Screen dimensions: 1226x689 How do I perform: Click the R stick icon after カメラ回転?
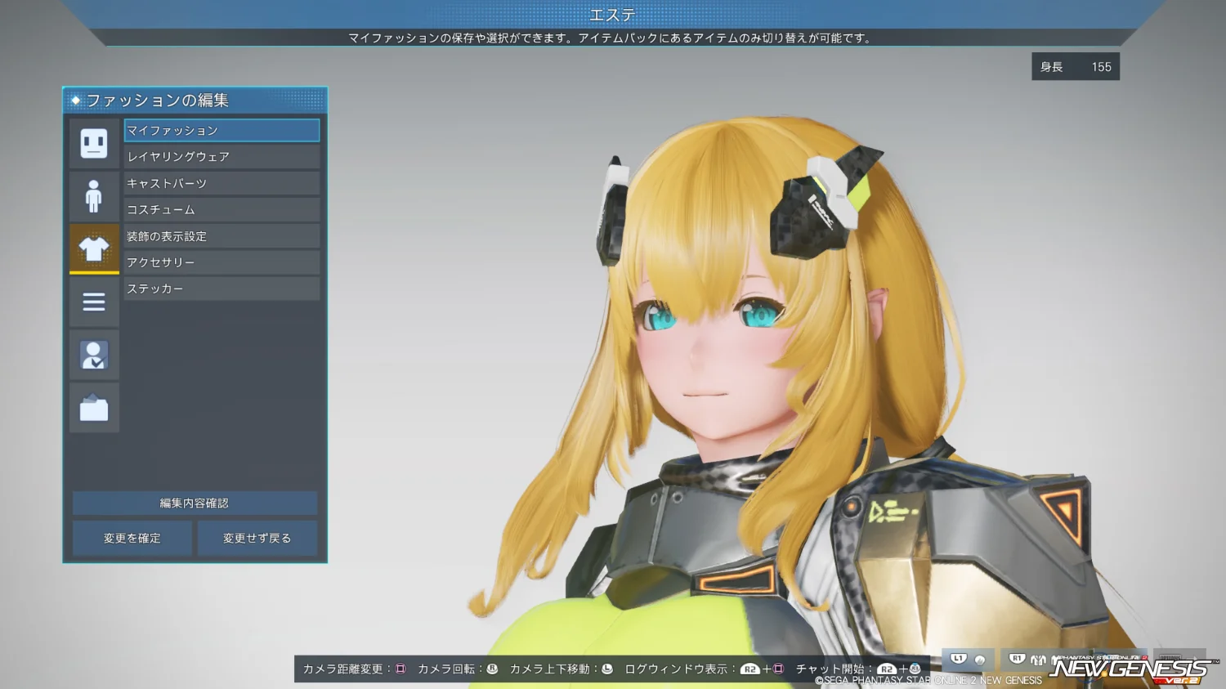492,669
